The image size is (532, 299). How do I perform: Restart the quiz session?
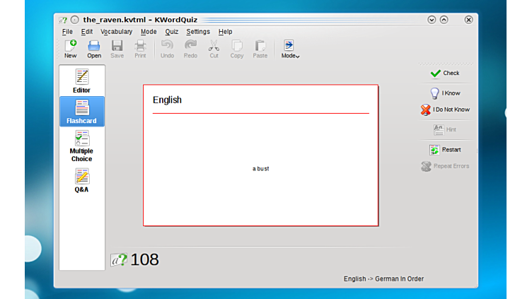[x=445, y=149]
